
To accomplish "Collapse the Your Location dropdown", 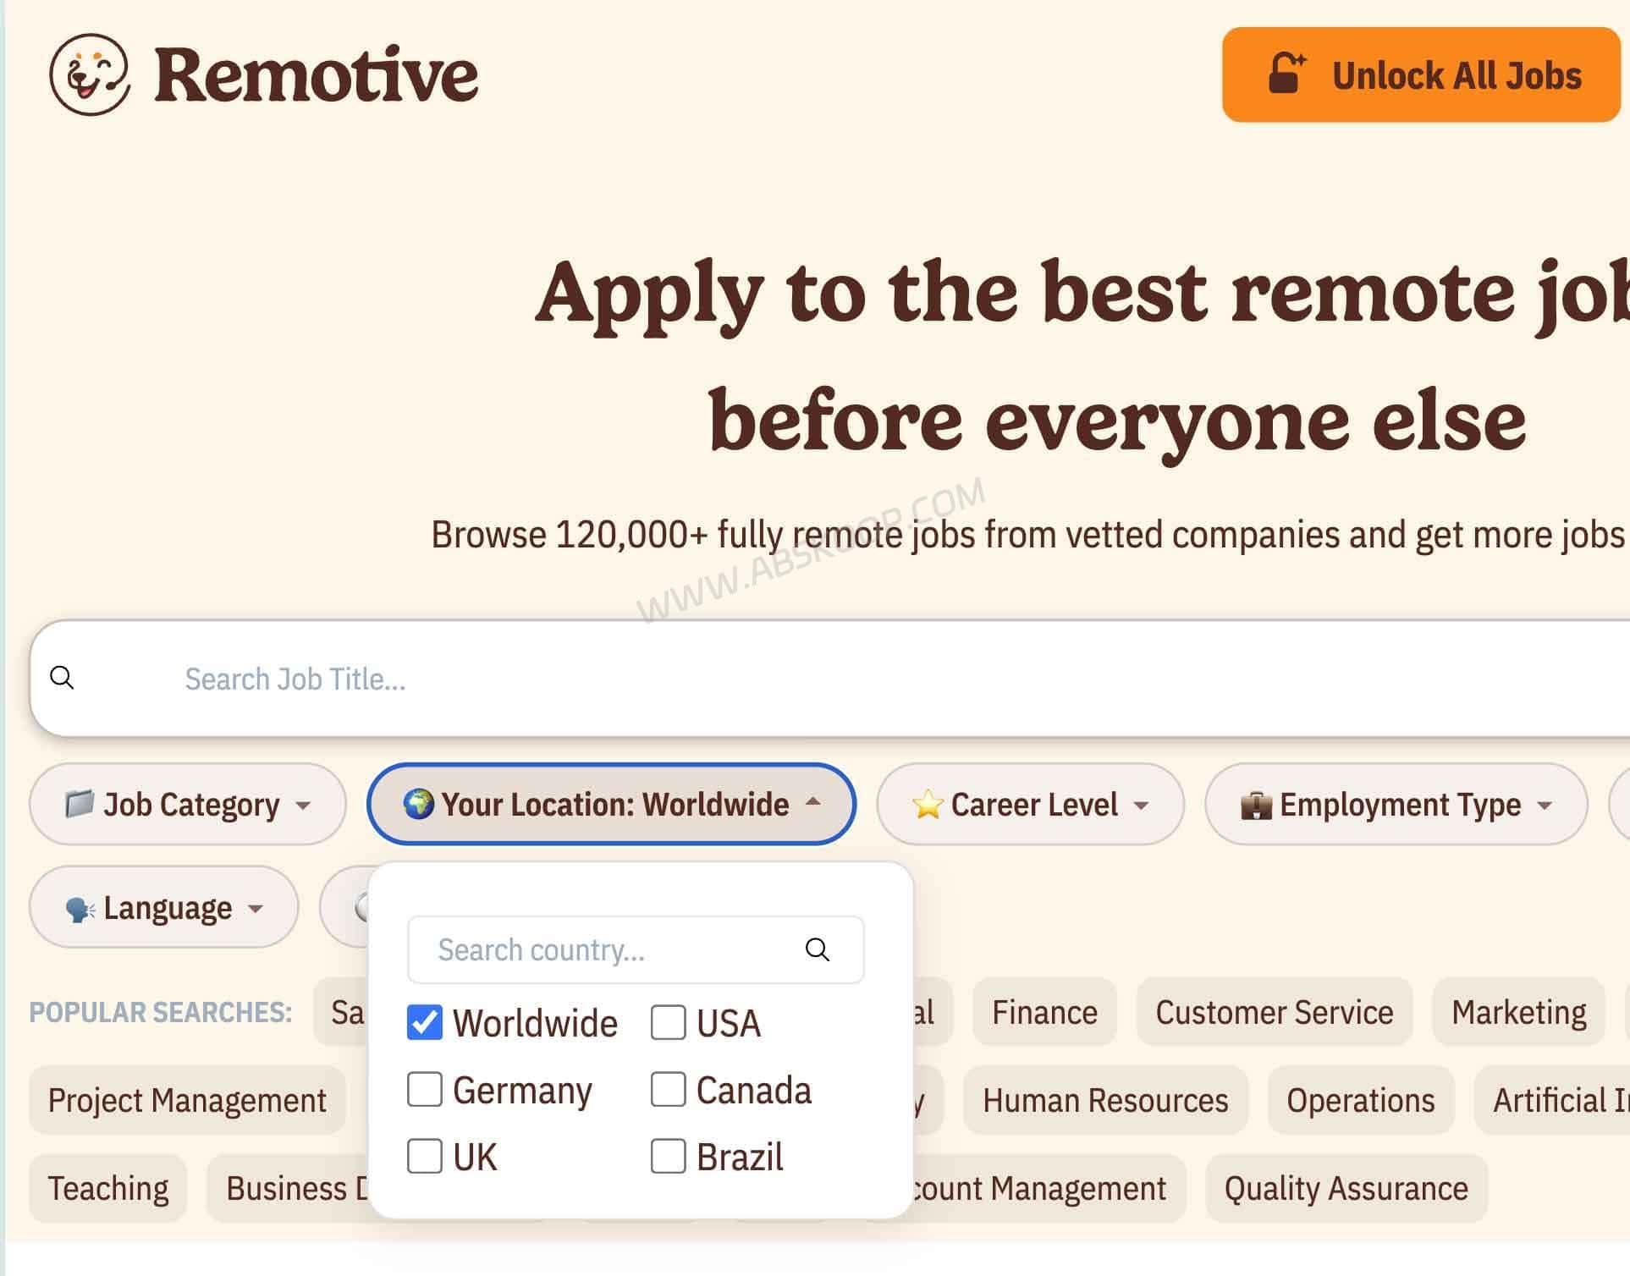I will pyautogui.click(x=611, y=804).
